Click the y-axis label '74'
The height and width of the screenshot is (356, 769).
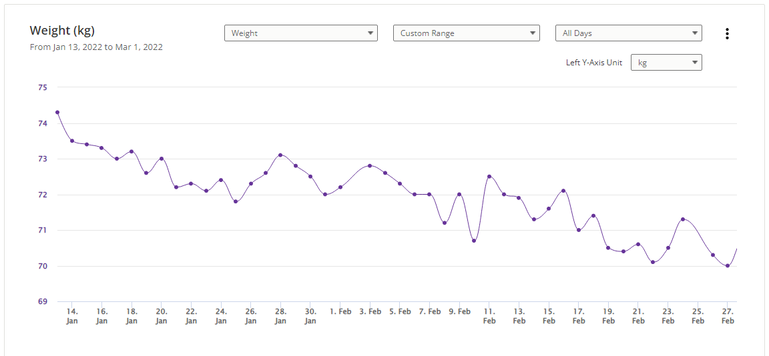pyautogui.click(x=41, y=123)
